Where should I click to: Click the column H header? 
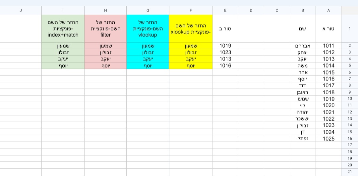(x=105, y=10)
